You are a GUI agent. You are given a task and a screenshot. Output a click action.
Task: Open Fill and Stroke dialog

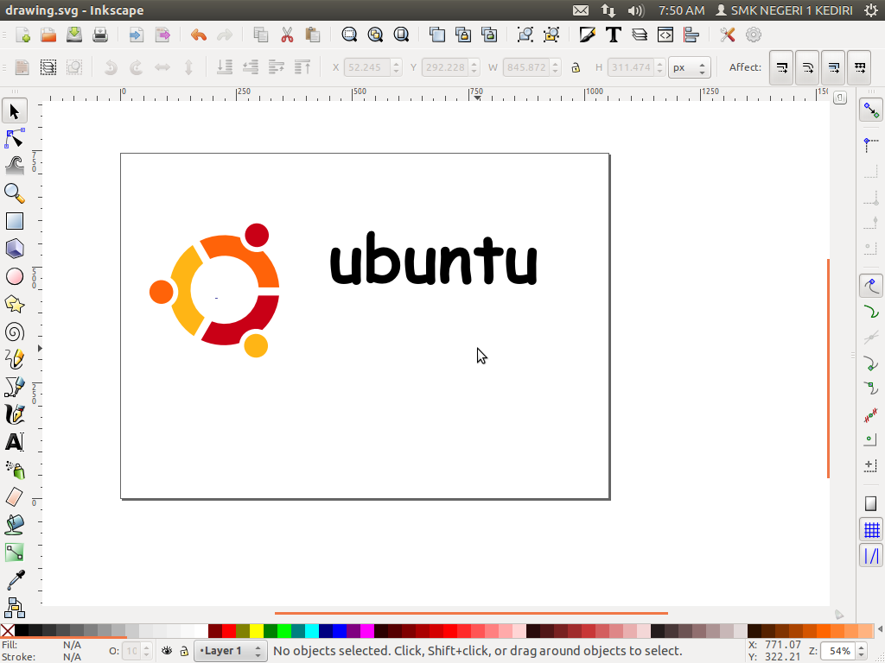pos(587,35)
